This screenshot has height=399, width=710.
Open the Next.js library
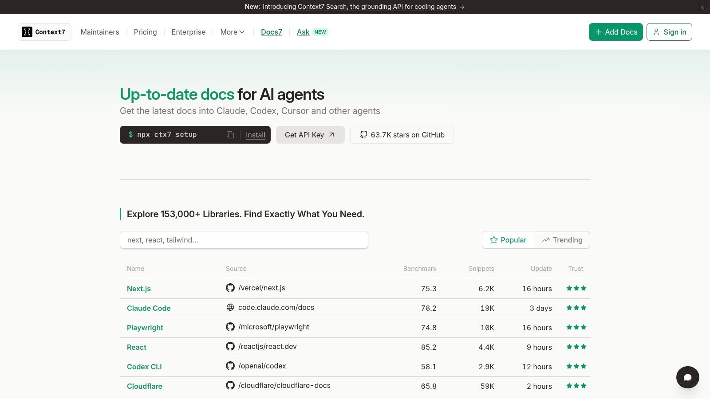(x=139, y=289)
